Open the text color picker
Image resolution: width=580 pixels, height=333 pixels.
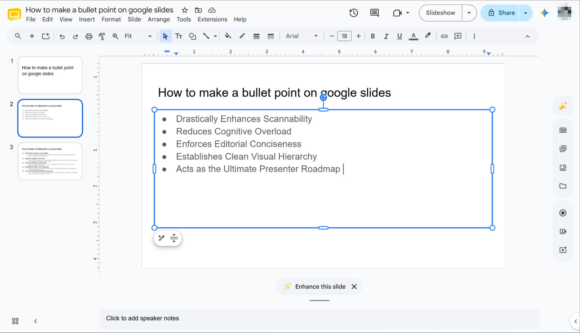click(x=413, y=36)
